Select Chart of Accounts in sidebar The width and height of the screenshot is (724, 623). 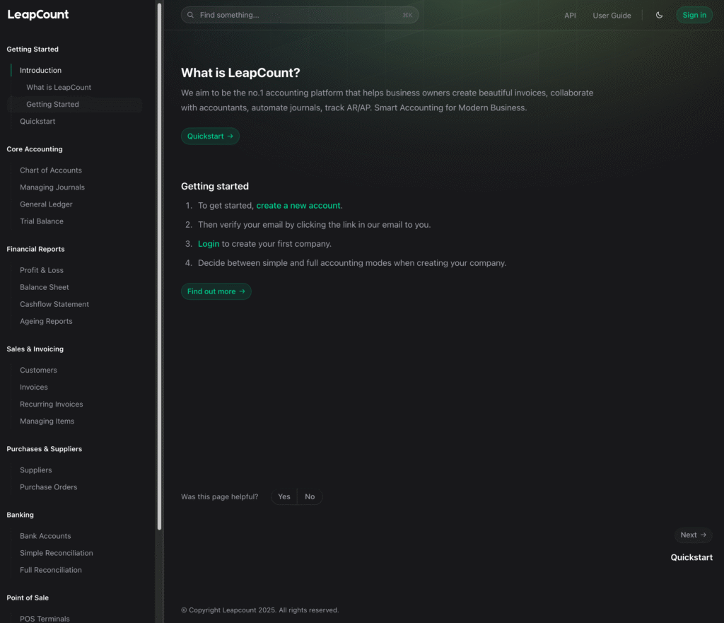click(x=51, y=170)
